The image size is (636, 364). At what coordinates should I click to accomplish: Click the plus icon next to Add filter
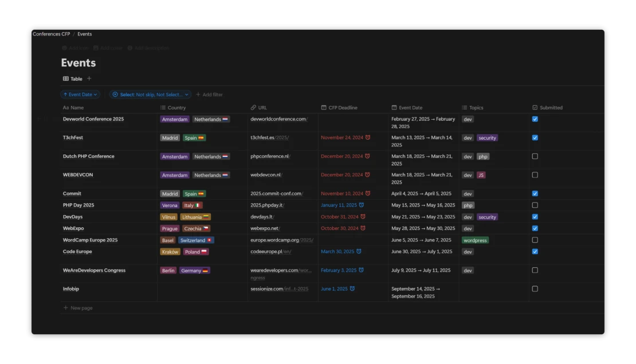click(x=198, y=94)
